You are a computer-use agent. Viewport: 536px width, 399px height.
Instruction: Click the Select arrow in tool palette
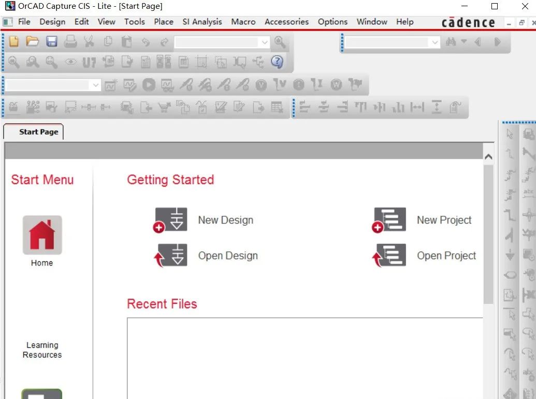click(510, 134)
